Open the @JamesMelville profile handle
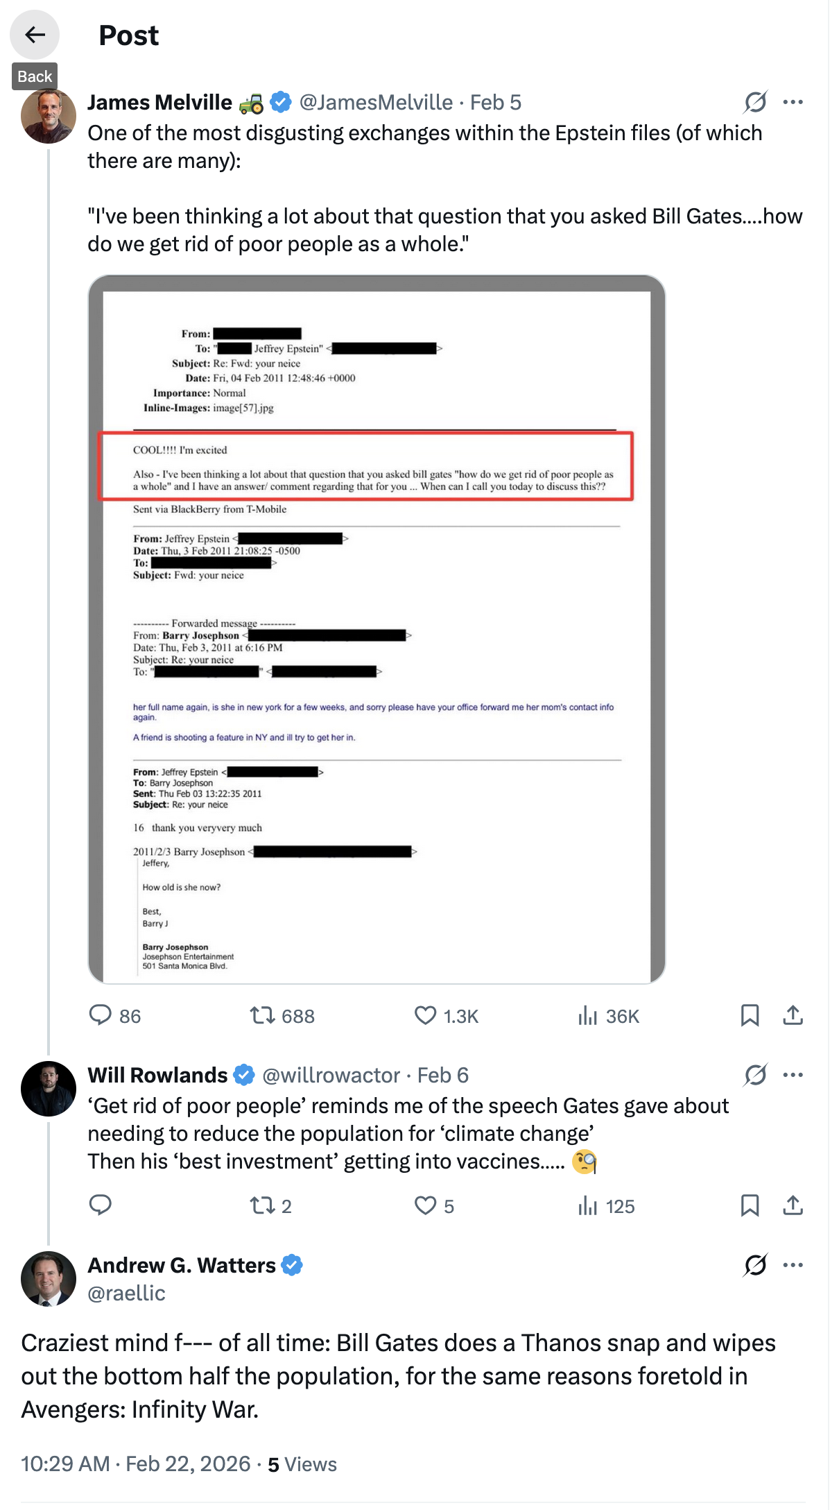Screen dimensions: 839x1510 coord(376,103)
